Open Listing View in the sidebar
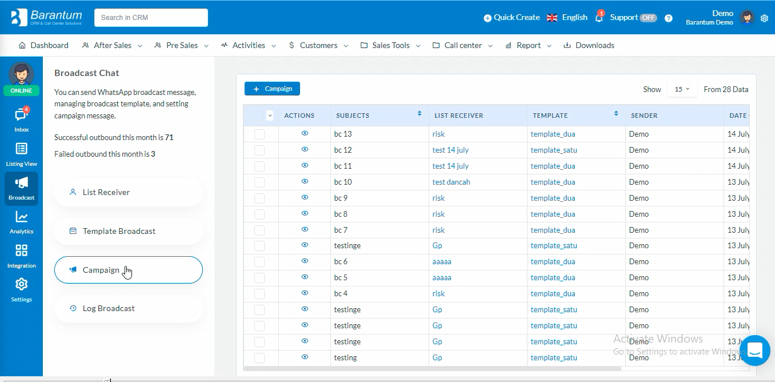 (21, 154)
